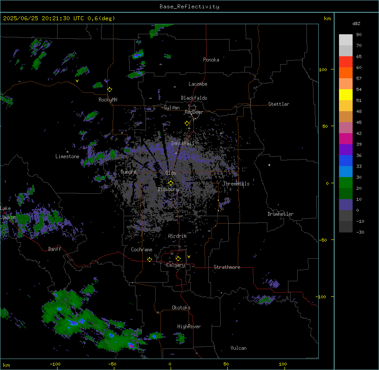Select the yellow diamond marker below Cochrane
Screen dimensions: 379x370
point(149,260)
